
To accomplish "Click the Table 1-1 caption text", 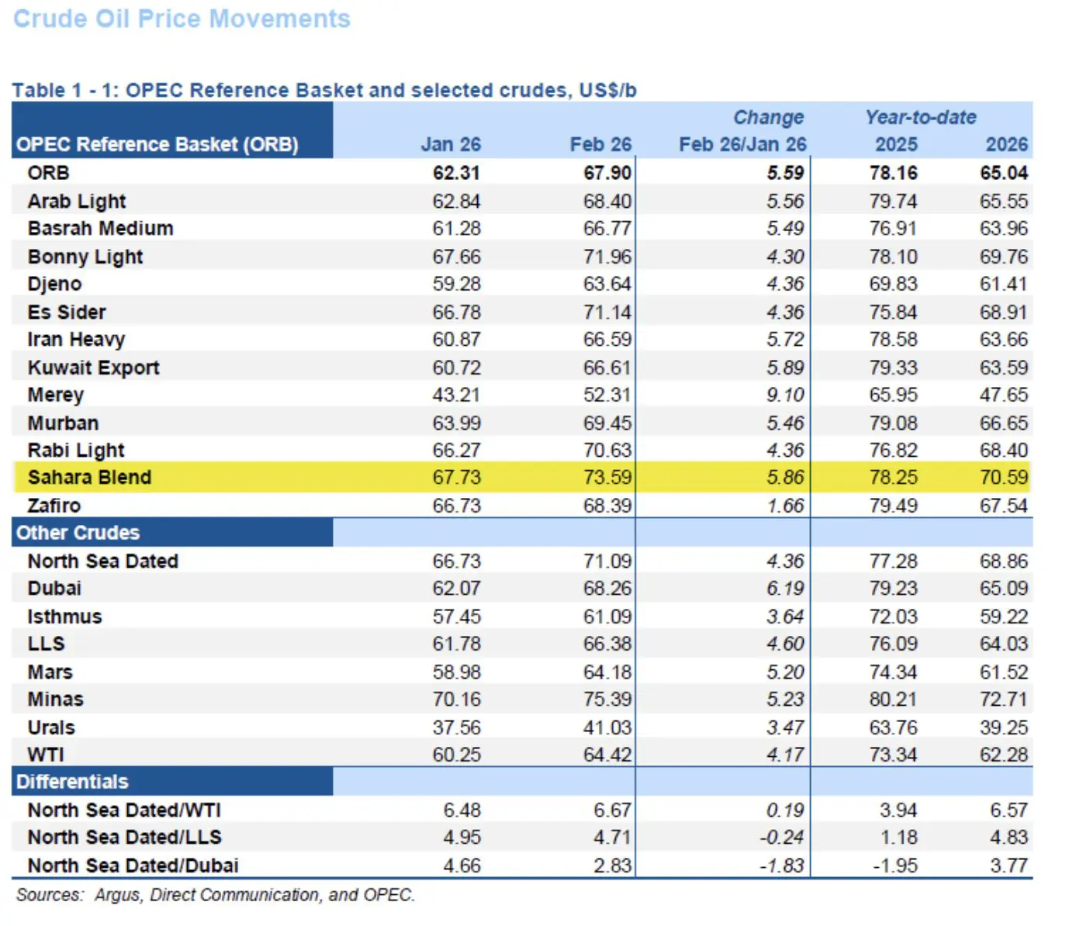I will tap(324, 90).
